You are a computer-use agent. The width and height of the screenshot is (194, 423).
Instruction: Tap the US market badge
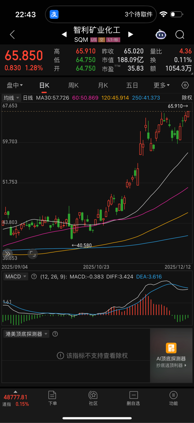pos(94,40)
